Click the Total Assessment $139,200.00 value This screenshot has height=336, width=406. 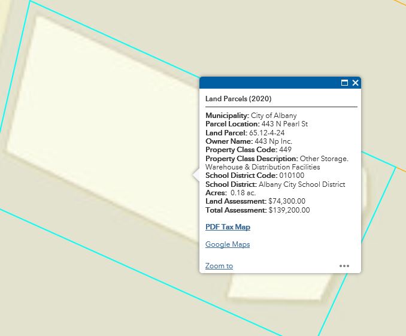(289, 210)
